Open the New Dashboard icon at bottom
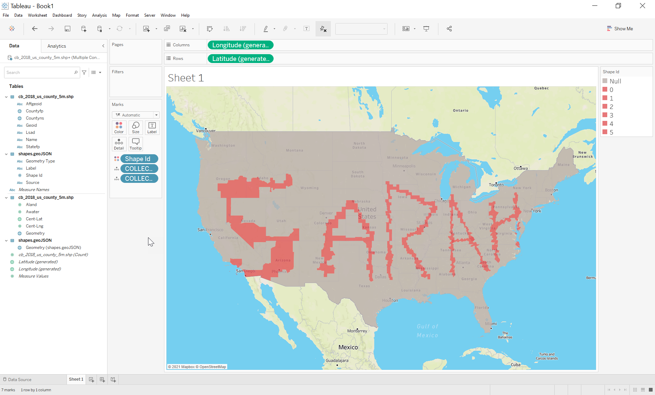 pyautogui.click(x=102, y=379)
